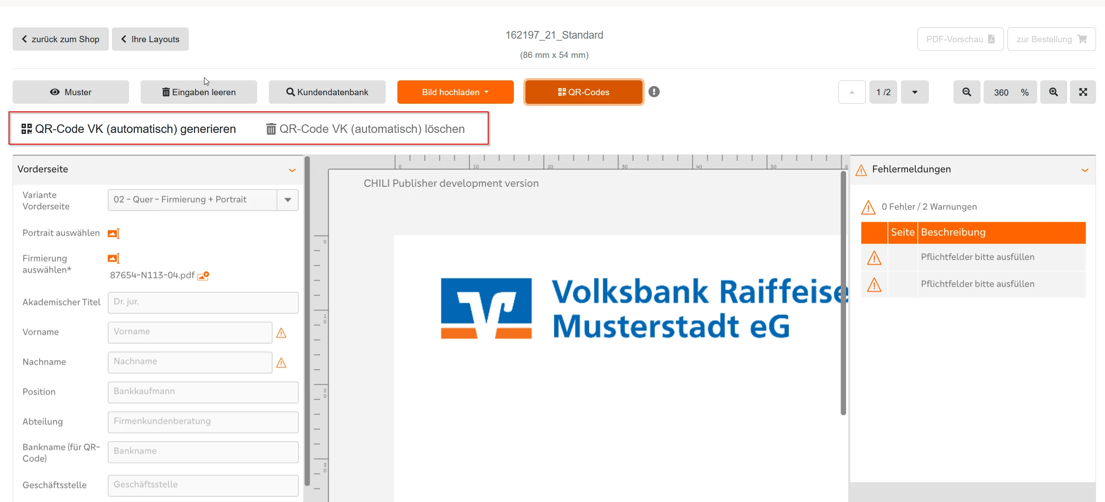Click the zoom out magnifier icon
The width and height of the screenshot is (1105, 502).
click(967, 92)
